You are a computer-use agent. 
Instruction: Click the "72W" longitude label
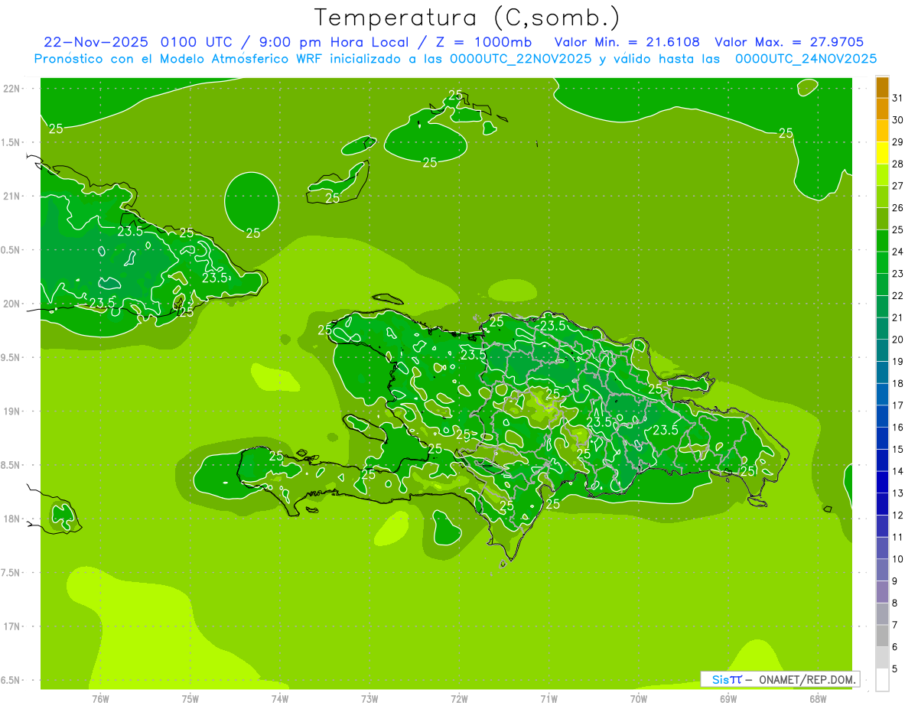point(459,698)
